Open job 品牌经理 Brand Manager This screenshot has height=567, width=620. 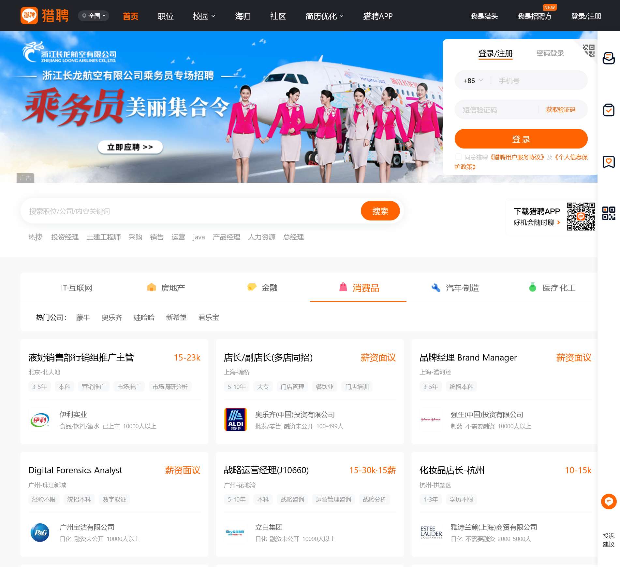[468, 357]
